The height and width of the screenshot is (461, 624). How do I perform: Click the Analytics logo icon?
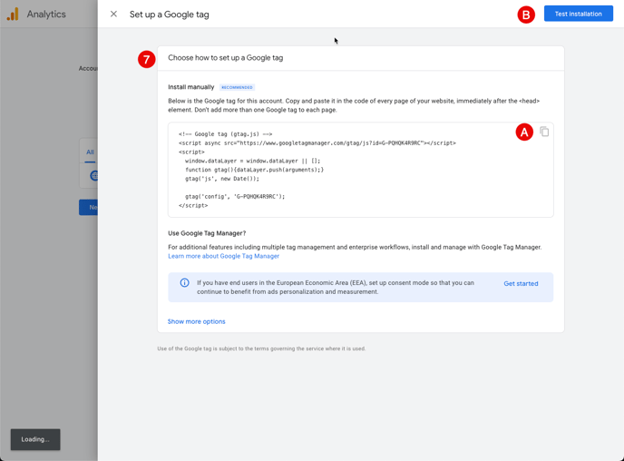(13, 14)
